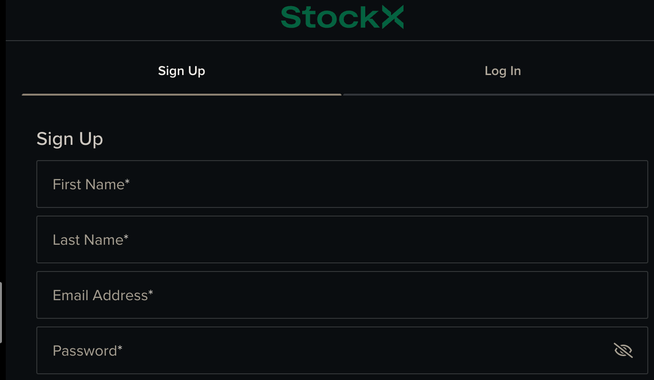Viewport: 654px width, 380px height.
Task: Click the Log In label text
Action: click(502, 70)
